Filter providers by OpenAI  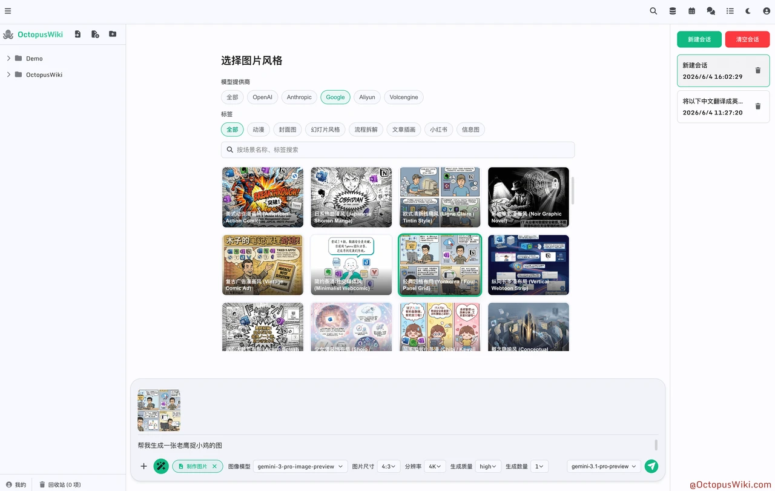(262, 97)
